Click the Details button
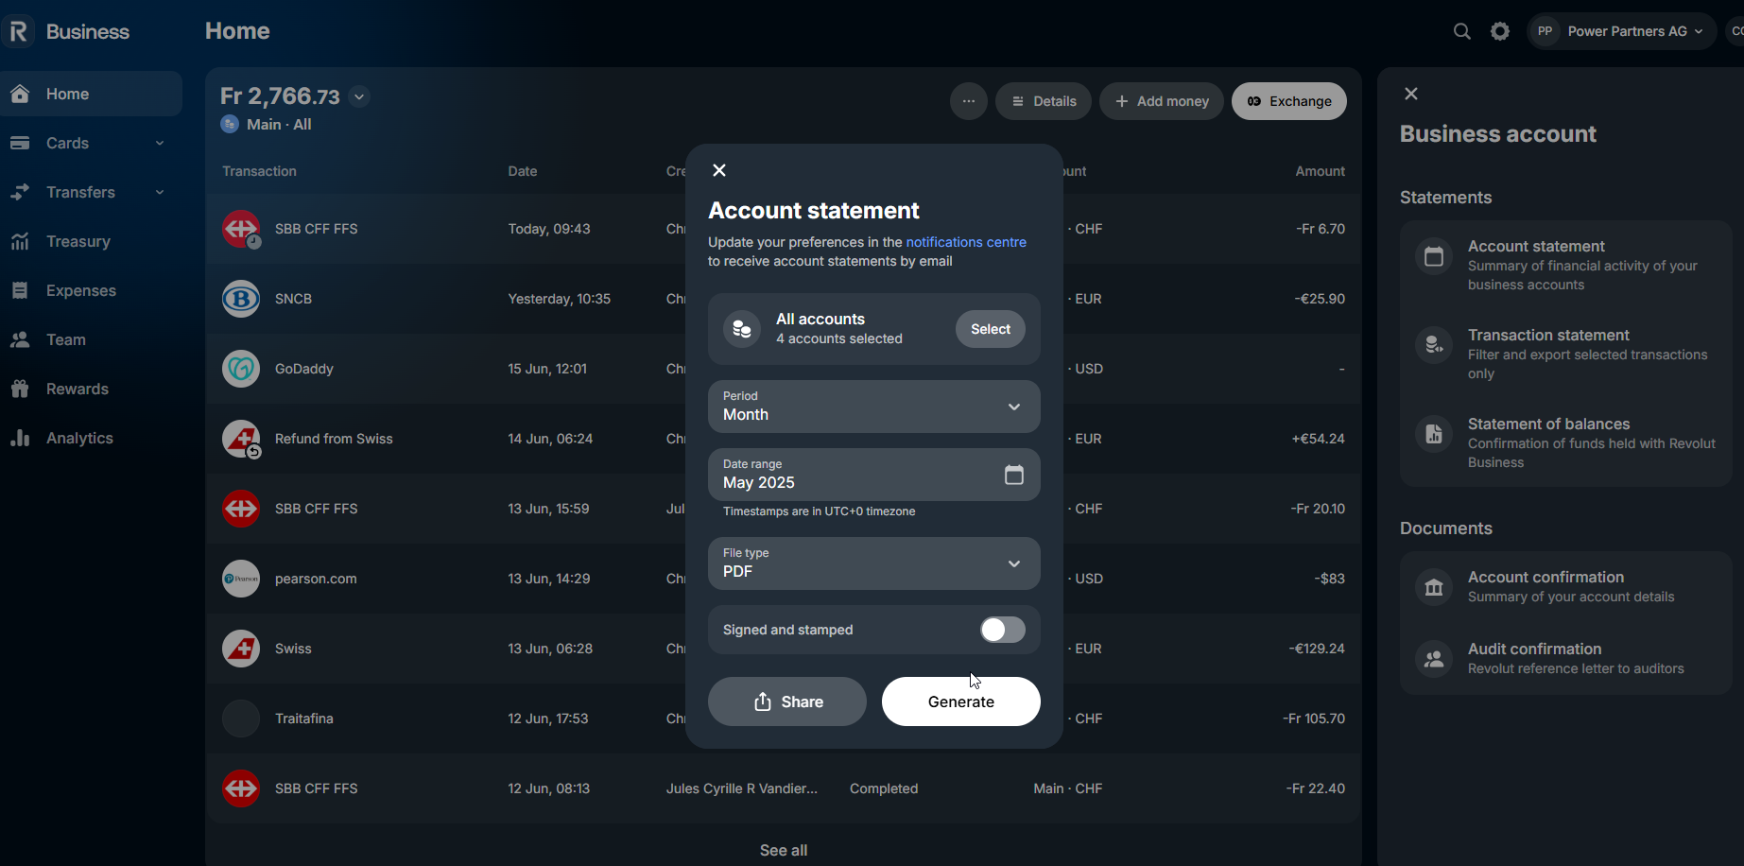Image resolution: width=1744 pixels, height=866 pixels. [x=1044, y=101]
